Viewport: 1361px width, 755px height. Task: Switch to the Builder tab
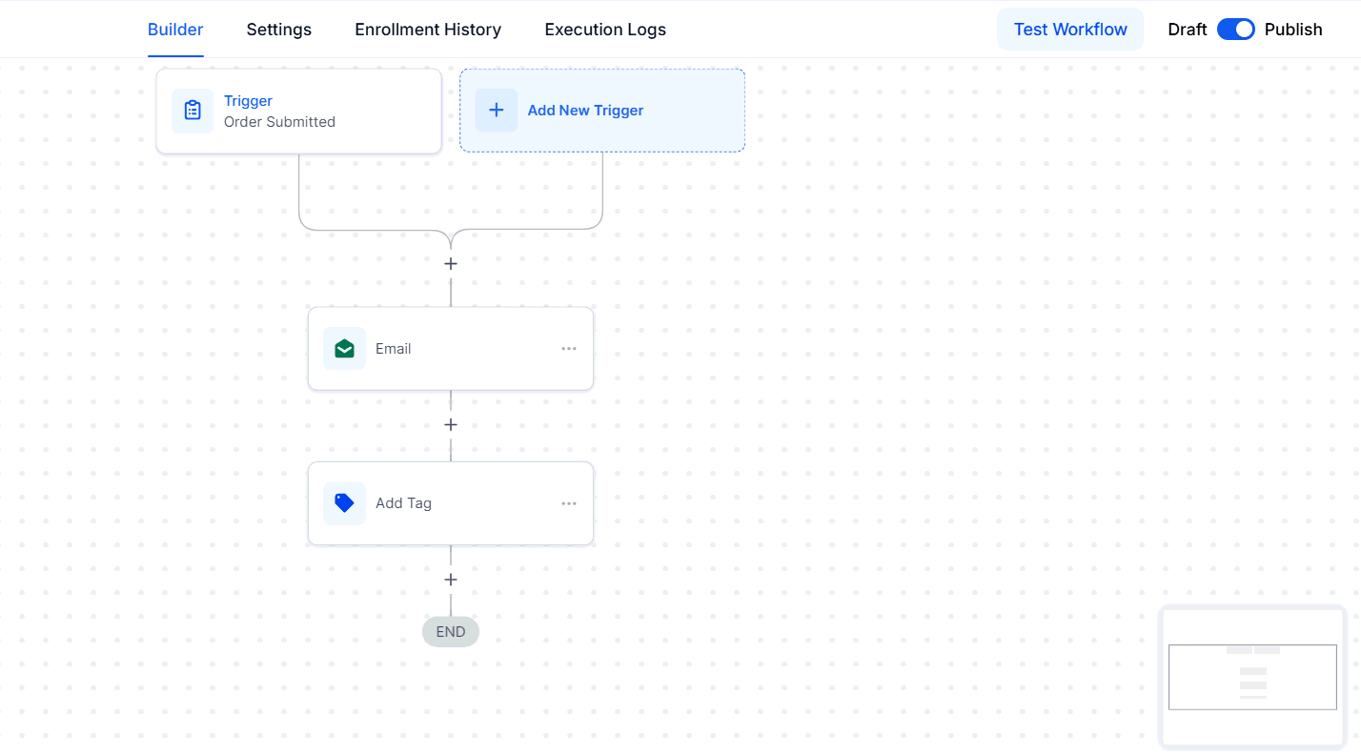[175, 30]
